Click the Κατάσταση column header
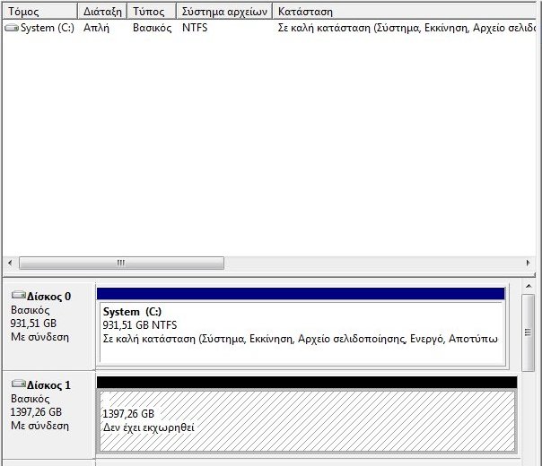The width and height of the screenshot is (542, 466). [404, 12]
